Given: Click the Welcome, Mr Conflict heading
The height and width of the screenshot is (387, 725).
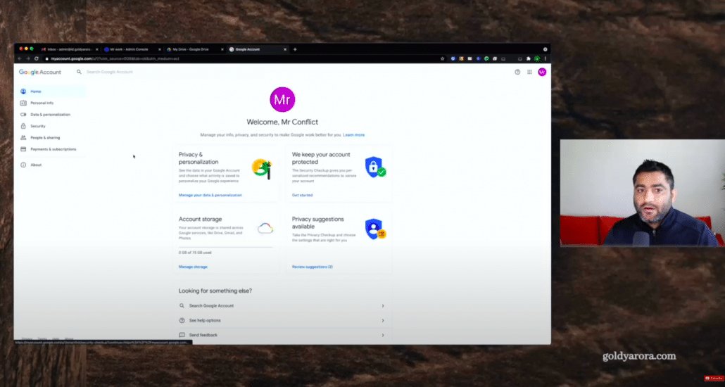Looking at the screenshot, I should 282,122.
